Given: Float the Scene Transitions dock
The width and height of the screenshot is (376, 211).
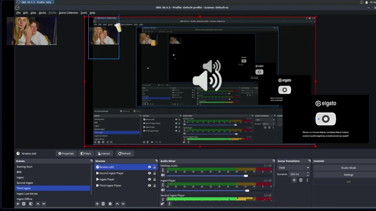Looking at the screenshot, I should (x=309, y=161).
